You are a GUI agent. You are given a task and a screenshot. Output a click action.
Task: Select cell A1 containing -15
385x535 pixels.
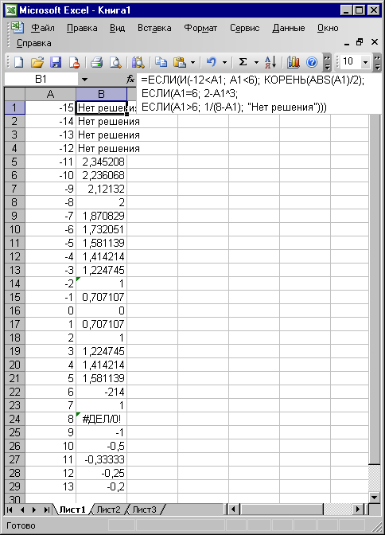(50, 107)
